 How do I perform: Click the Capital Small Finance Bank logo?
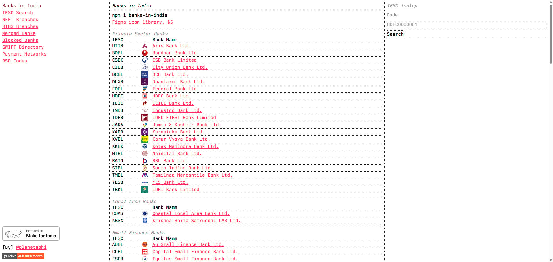[x=145, y=252]
